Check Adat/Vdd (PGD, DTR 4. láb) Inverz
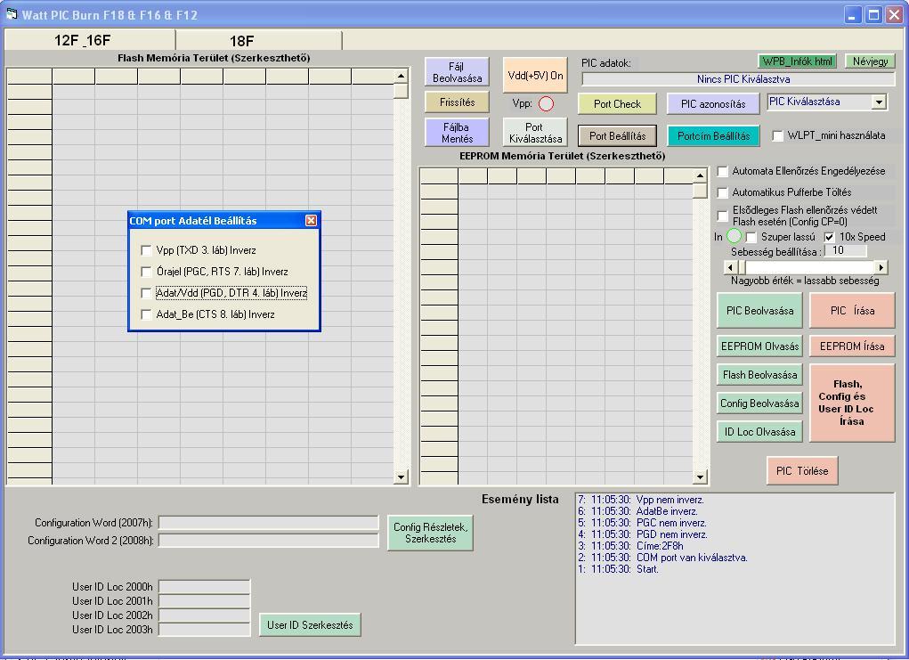The width and height of the screenshot is (909, 660). (146, 293)
